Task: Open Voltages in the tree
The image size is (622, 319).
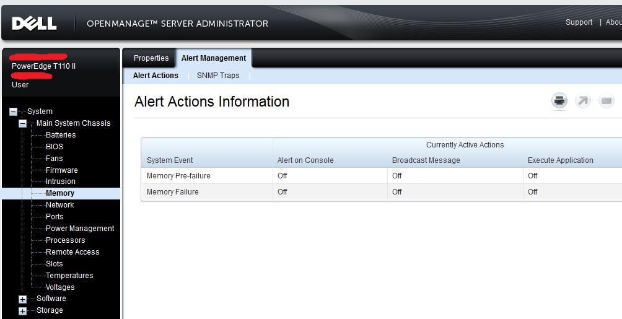Action: [60, 287]
